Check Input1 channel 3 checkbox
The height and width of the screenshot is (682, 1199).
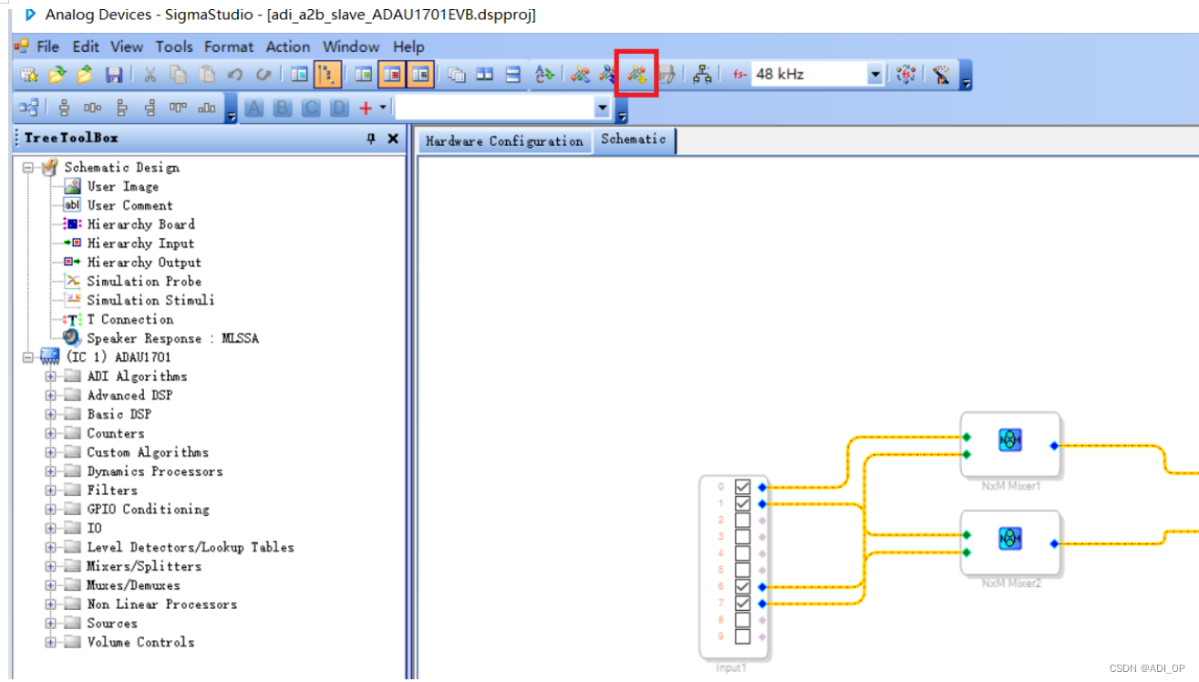coord(742,536)
